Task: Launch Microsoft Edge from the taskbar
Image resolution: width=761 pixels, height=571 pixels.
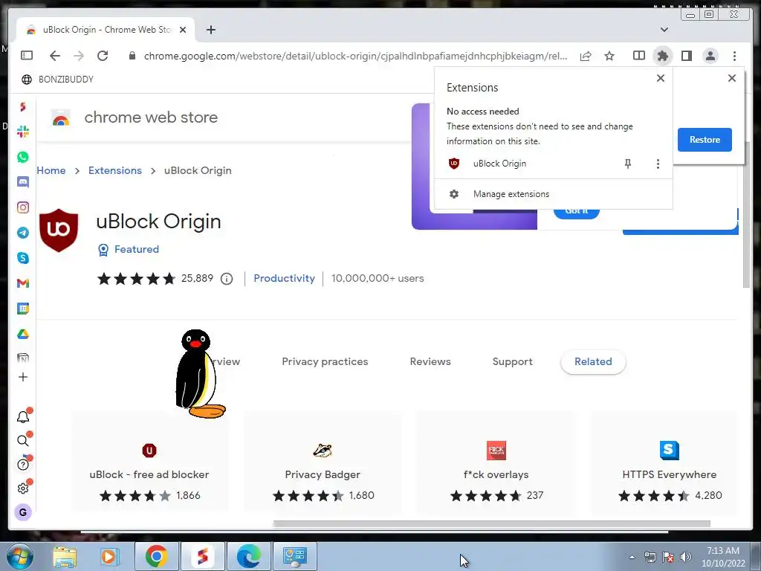Action: pyautogui.click(x=248, y=557)
